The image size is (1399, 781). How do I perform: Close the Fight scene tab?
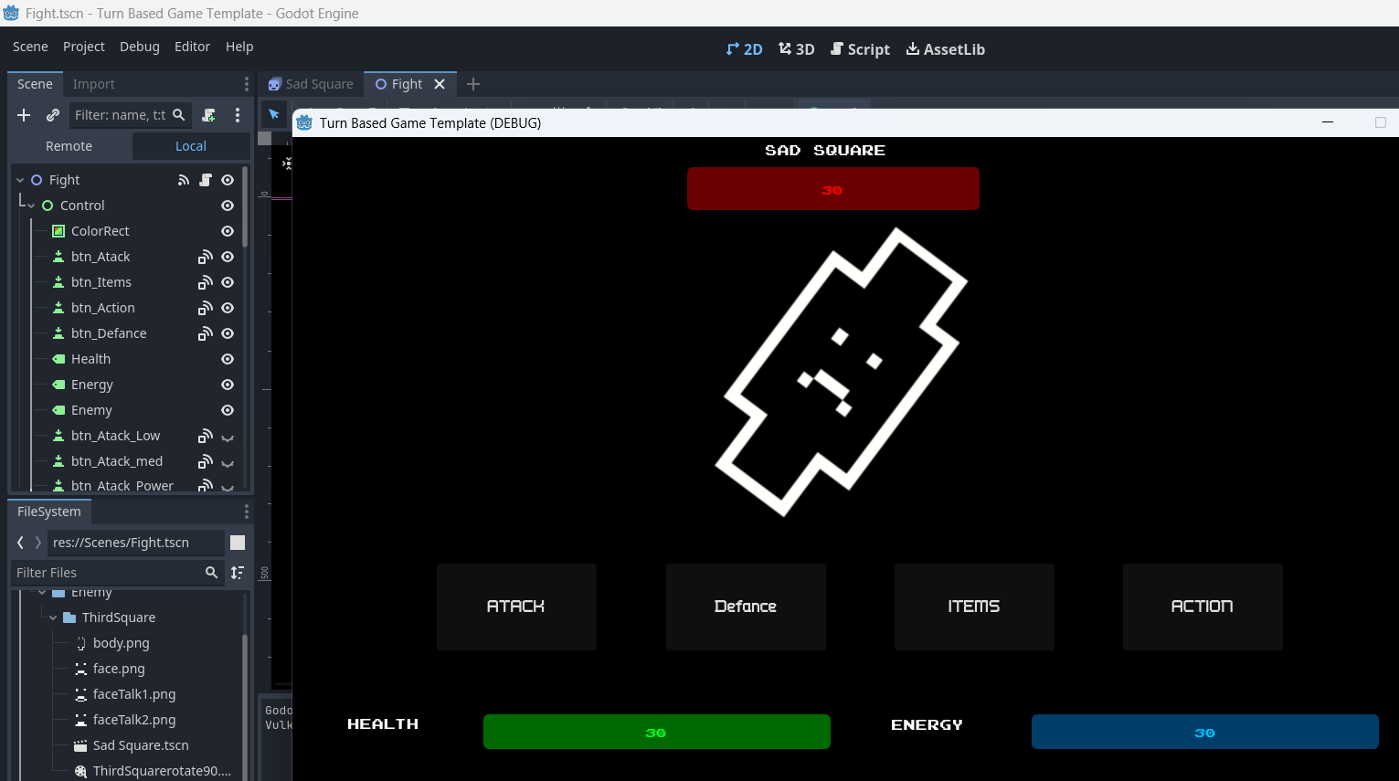440,84
